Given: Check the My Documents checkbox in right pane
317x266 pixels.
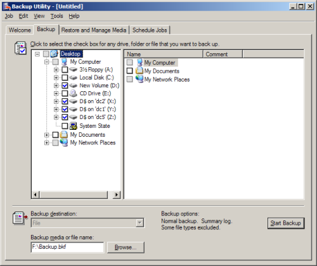Looking at the screenshot, I should click(x=130, y=71).
